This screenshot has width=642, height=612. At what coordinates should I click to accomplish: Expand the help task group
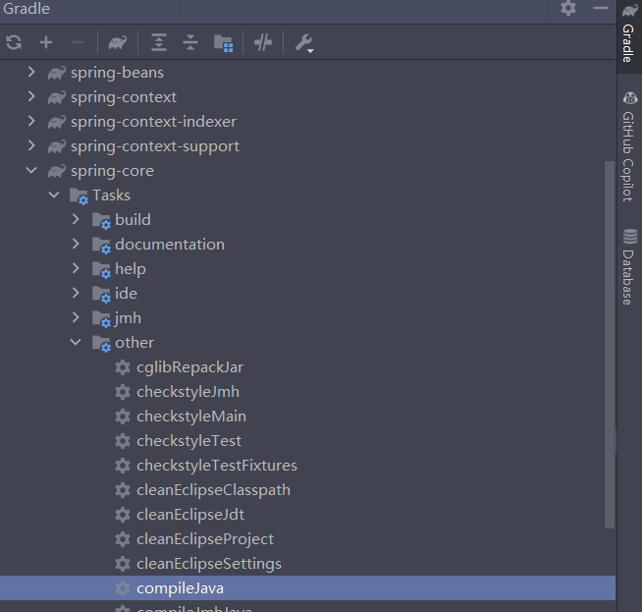point(76,269)
